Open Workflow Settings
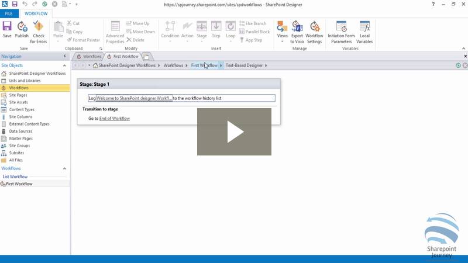This screenshot has width=468, height=263. point(314,32)
